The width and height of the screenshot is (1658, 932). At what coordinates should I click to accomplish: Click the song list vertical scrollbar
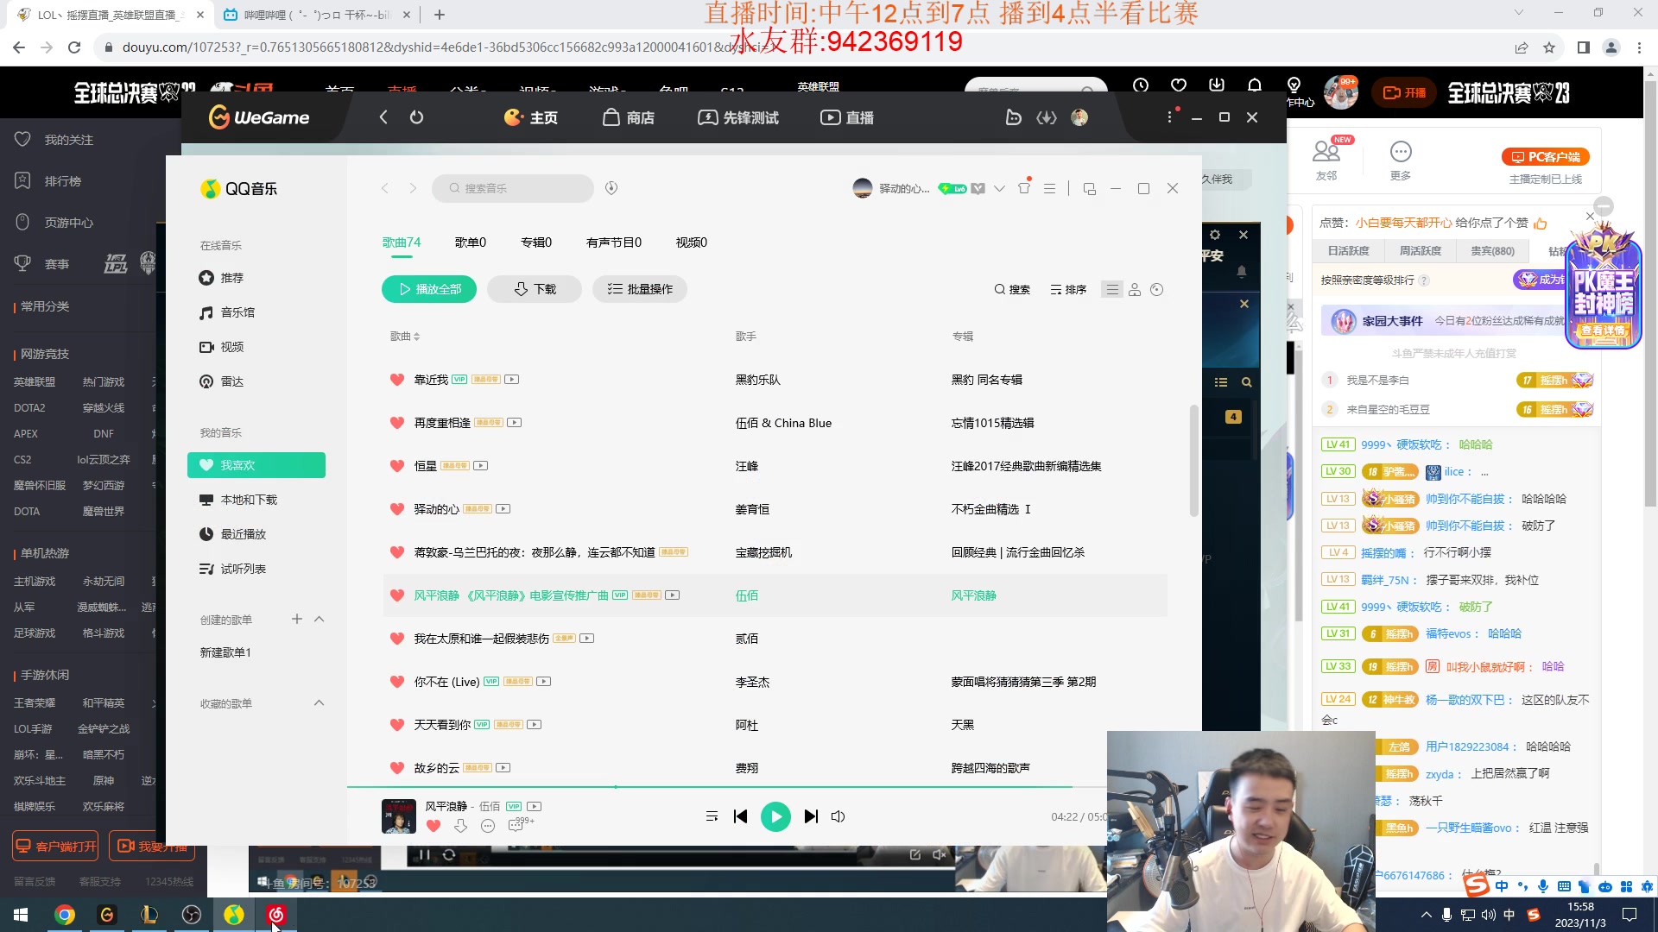point(1194,461)
